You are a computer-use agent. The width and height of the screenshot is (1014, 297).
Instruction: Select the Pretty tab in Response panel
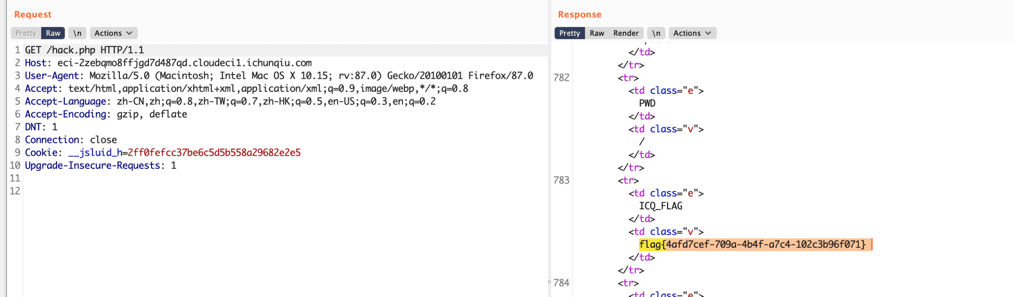coord(569,33)
